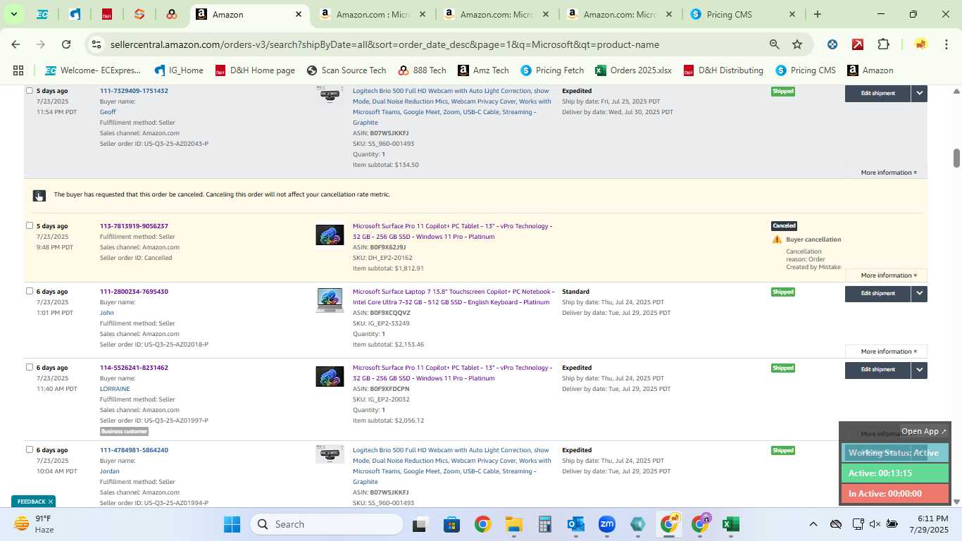Open Calculator from taskbar

544,524
